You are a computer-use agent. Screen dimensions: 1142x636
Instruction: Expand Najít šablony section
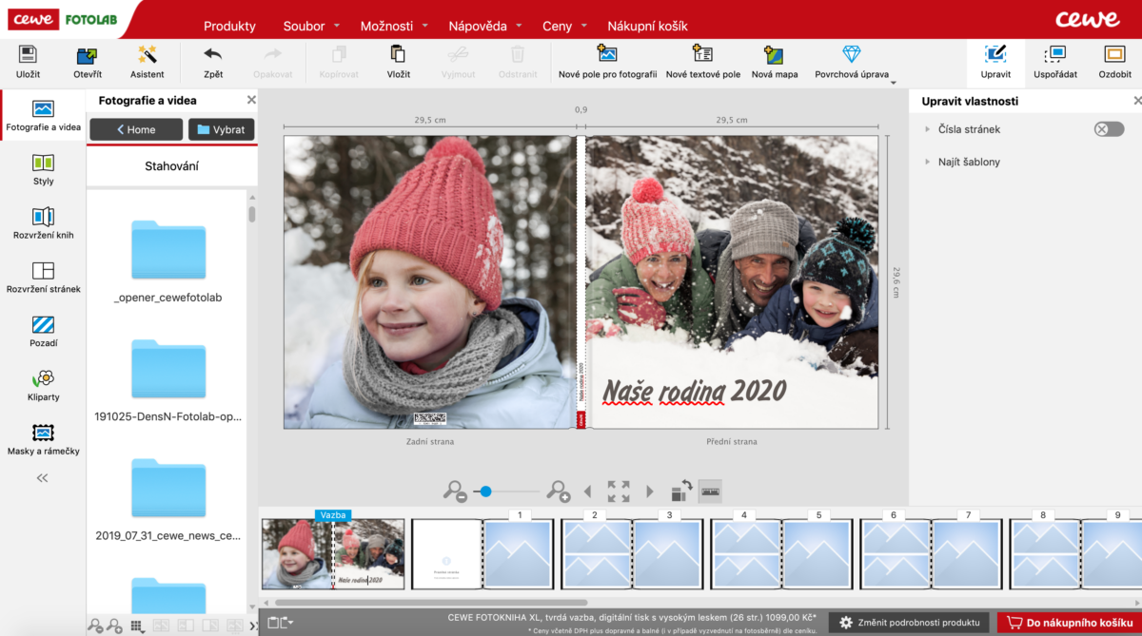(x=927, y=162)
